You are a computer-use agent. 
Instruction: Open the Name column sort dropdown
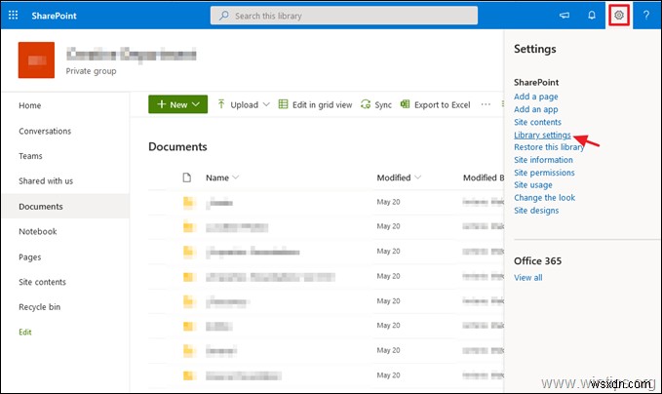pyautogui.click(x=236, y=177)
